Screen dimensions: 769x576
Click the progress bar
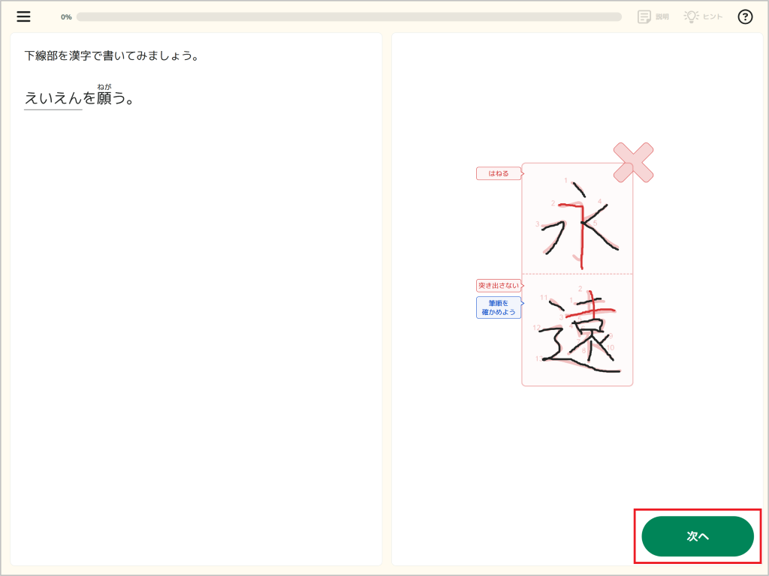(348, 16)
